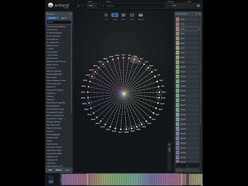
Task: Select the last tab at browser bottom
Action: [x=68, y=170]
